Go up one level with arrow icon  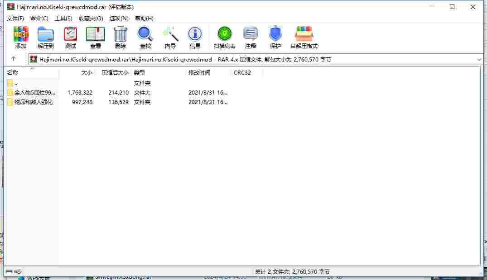pos(13,59)
